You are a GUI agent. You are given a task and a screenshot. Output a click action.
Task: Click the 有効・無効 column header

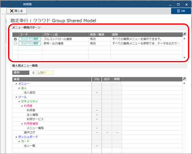point(100,34)
